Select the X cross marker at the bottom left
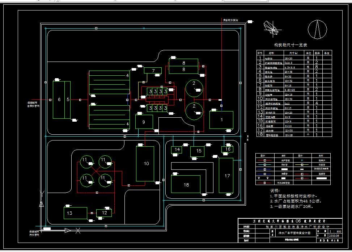The width and height of the screenshot is (352, 252). [x=78, y=230]
